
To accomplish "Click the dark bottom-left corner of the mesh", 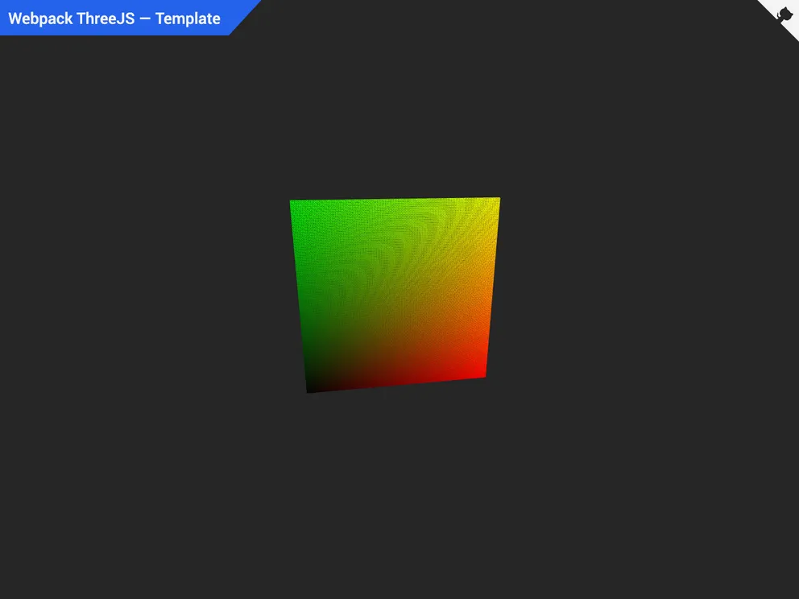I will click(x=316, y=382).
